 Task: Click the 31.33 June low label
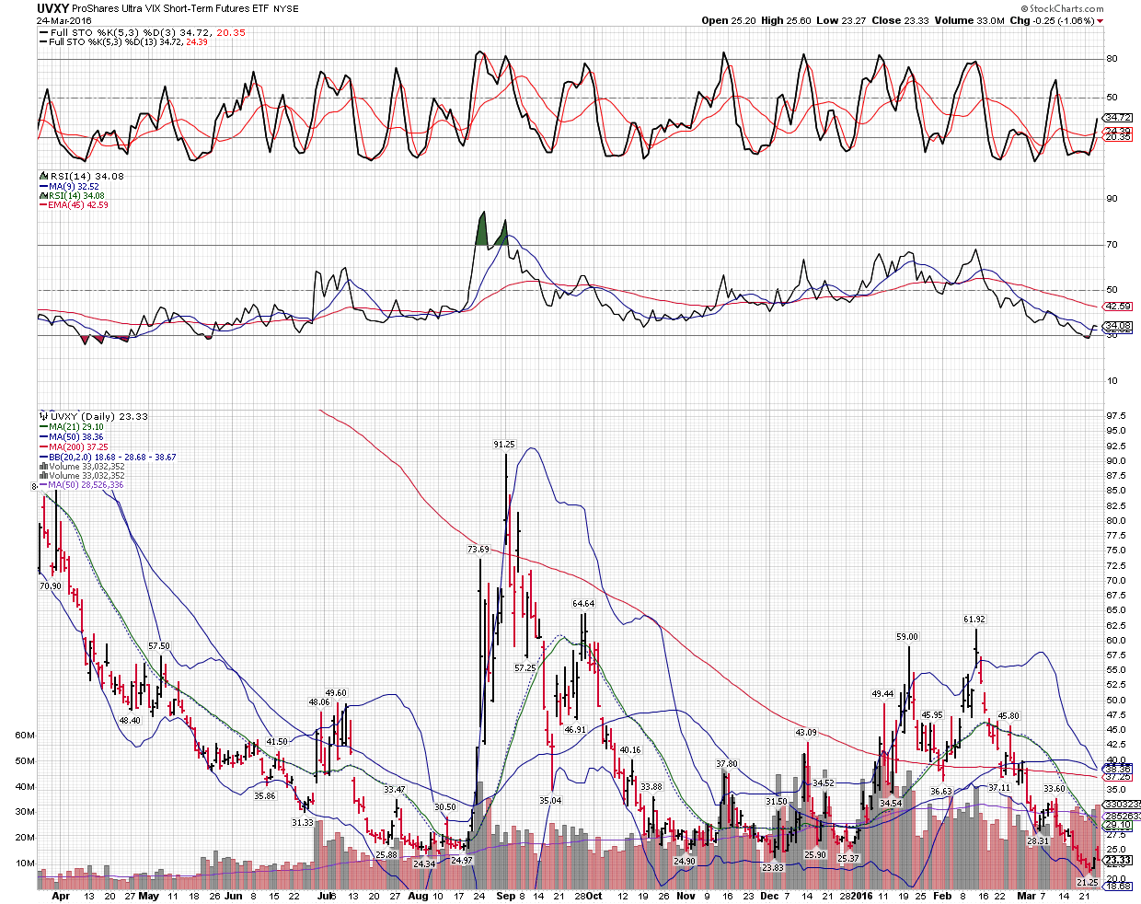pyautogui.click(x=302, y=823)
